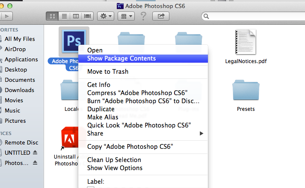Open Remote Disc in sidebar

pyautogui.click(x=21, y=143)
